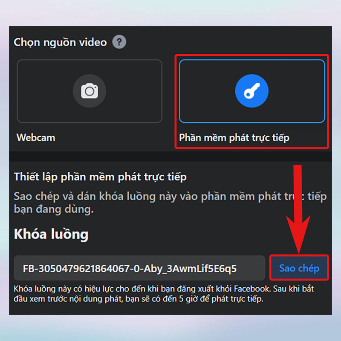Image resolution: width=341 pixels, height=341 pixels.
Task: Click the dark divider strip between sections
Action: (170, 156)
